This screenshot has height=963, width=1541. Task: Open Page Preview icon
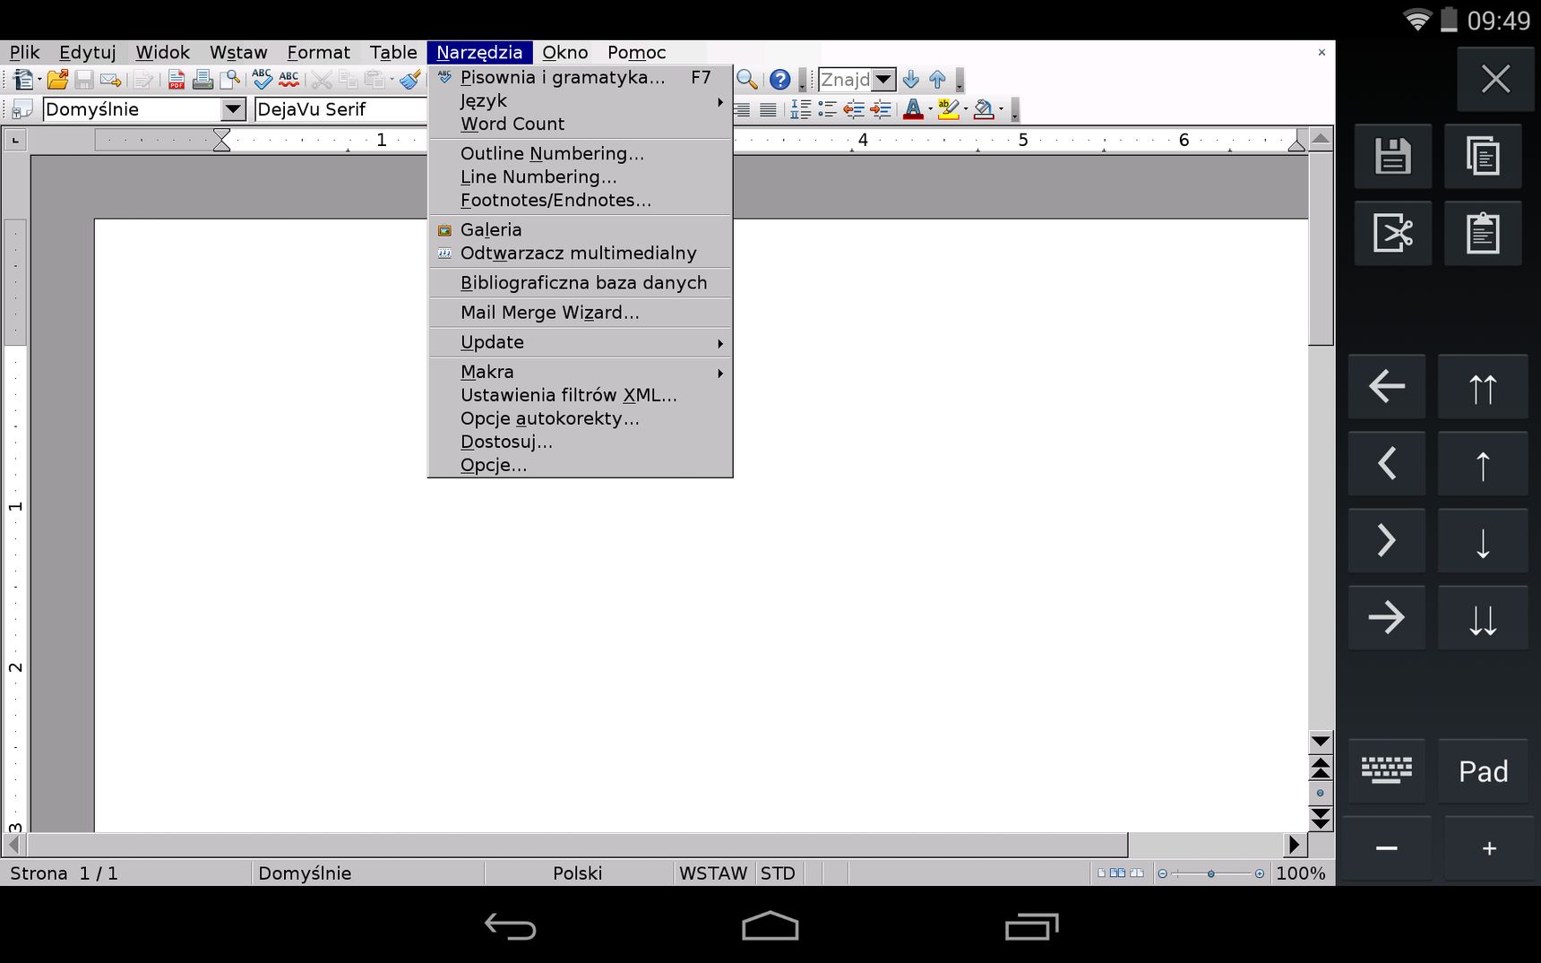[x=230, y=80]
